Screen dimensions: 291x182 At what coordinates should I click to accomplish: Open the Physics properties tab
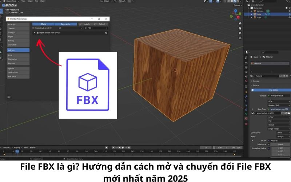pos(246,105)
